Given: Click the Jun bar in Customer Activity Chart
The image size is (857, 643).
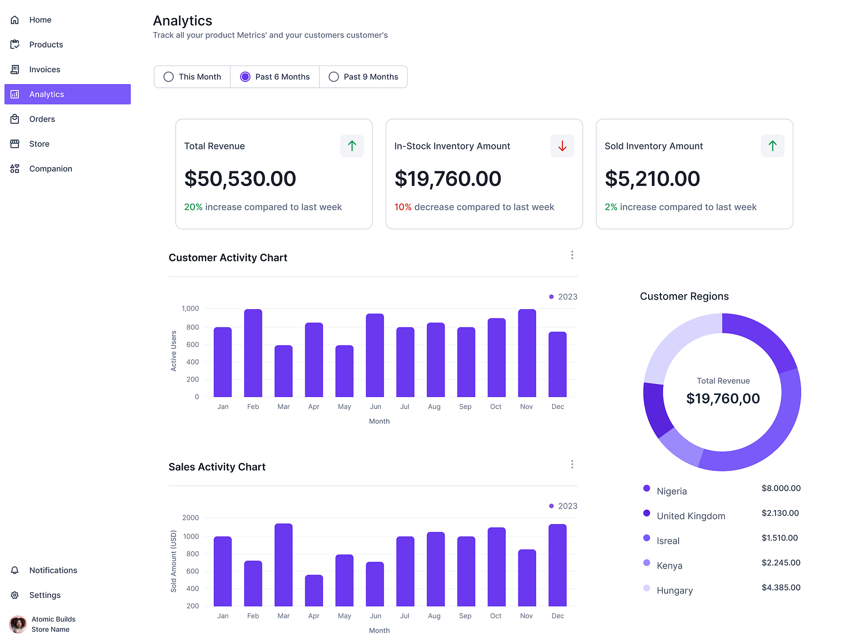Looking at the screenshot, I should 375,355.
